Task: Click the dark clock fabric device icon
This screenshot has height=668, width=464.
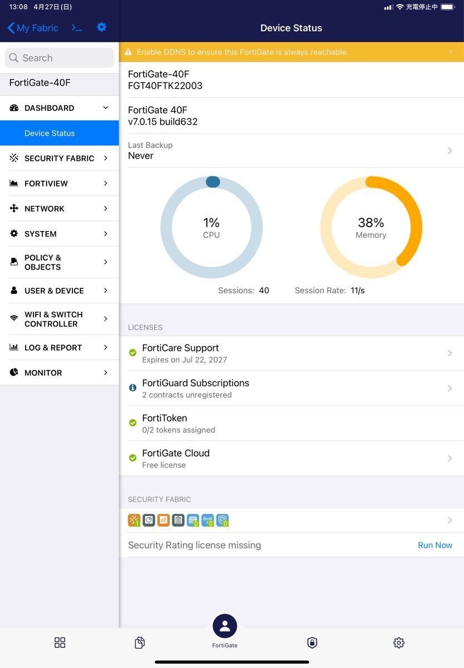Action: pyautogui.click(x=149, y=520)
